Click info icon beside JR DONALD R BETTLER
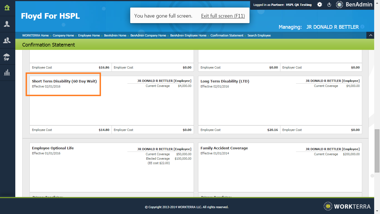The height and width of the screenshot is (214, 380). coord(362,27)
